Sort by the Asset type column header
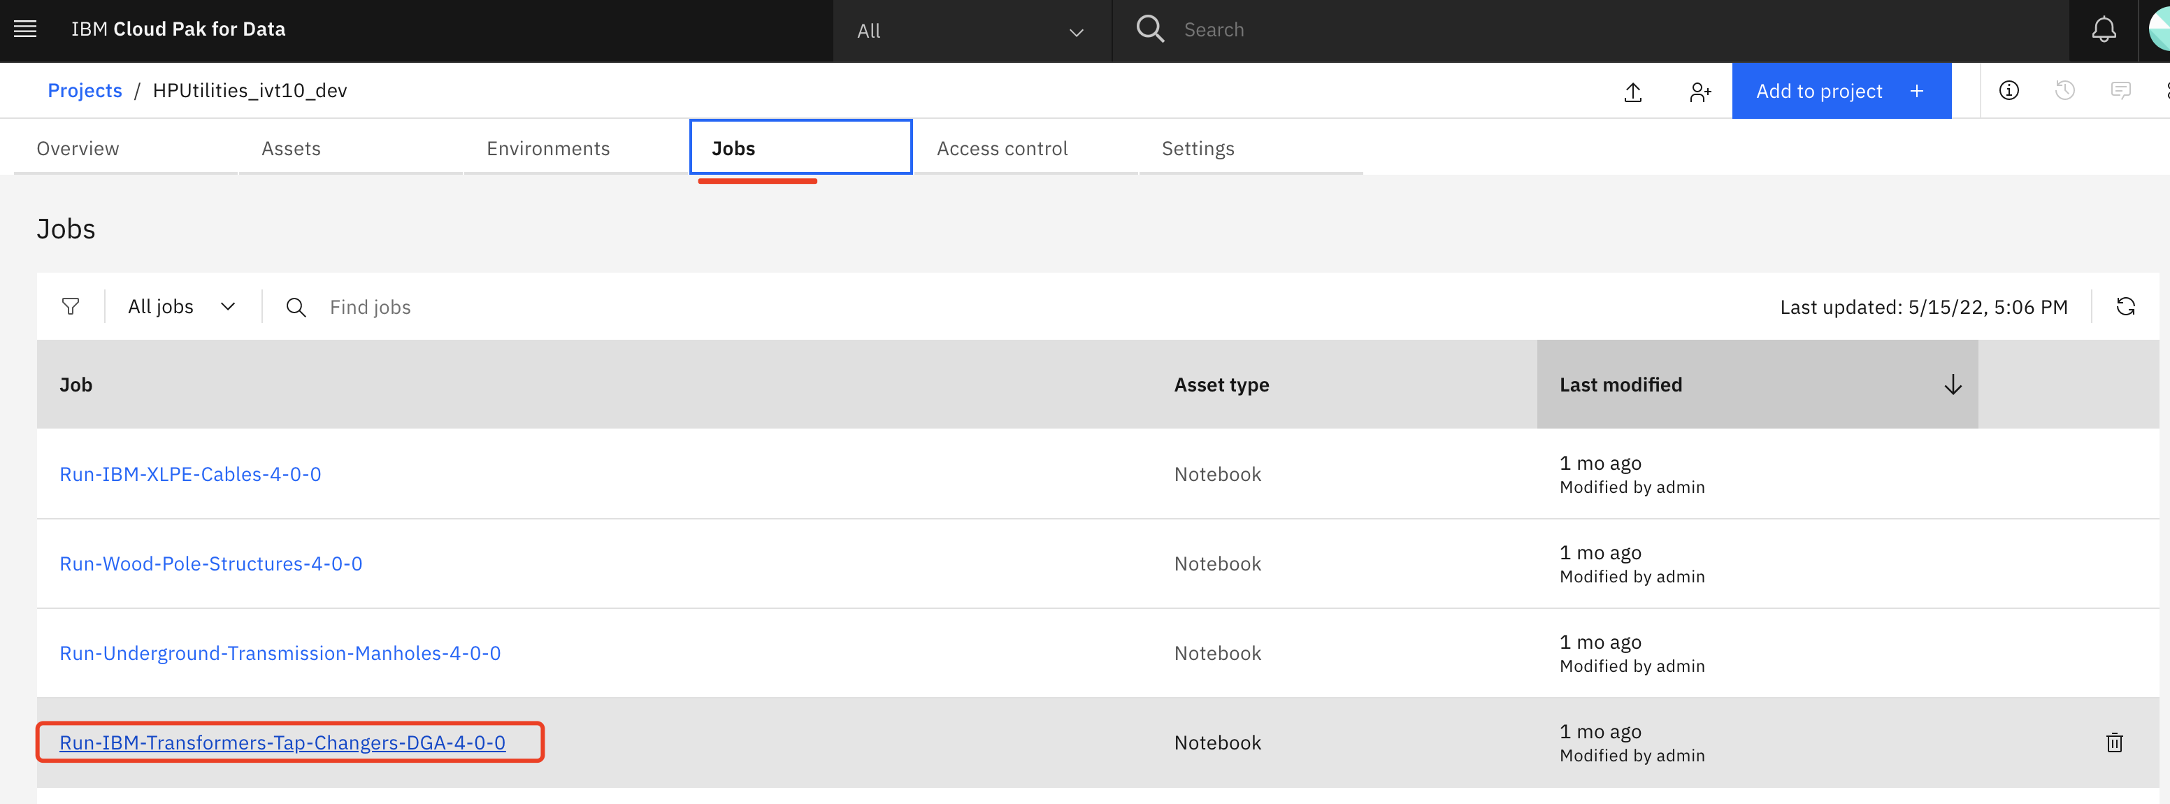Viewport: 2170px width, 804px height. tap(1221, 385)
